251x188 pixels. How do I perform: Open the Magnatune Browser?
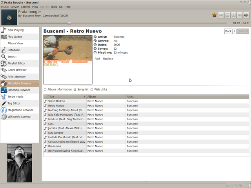coord(20,110)
